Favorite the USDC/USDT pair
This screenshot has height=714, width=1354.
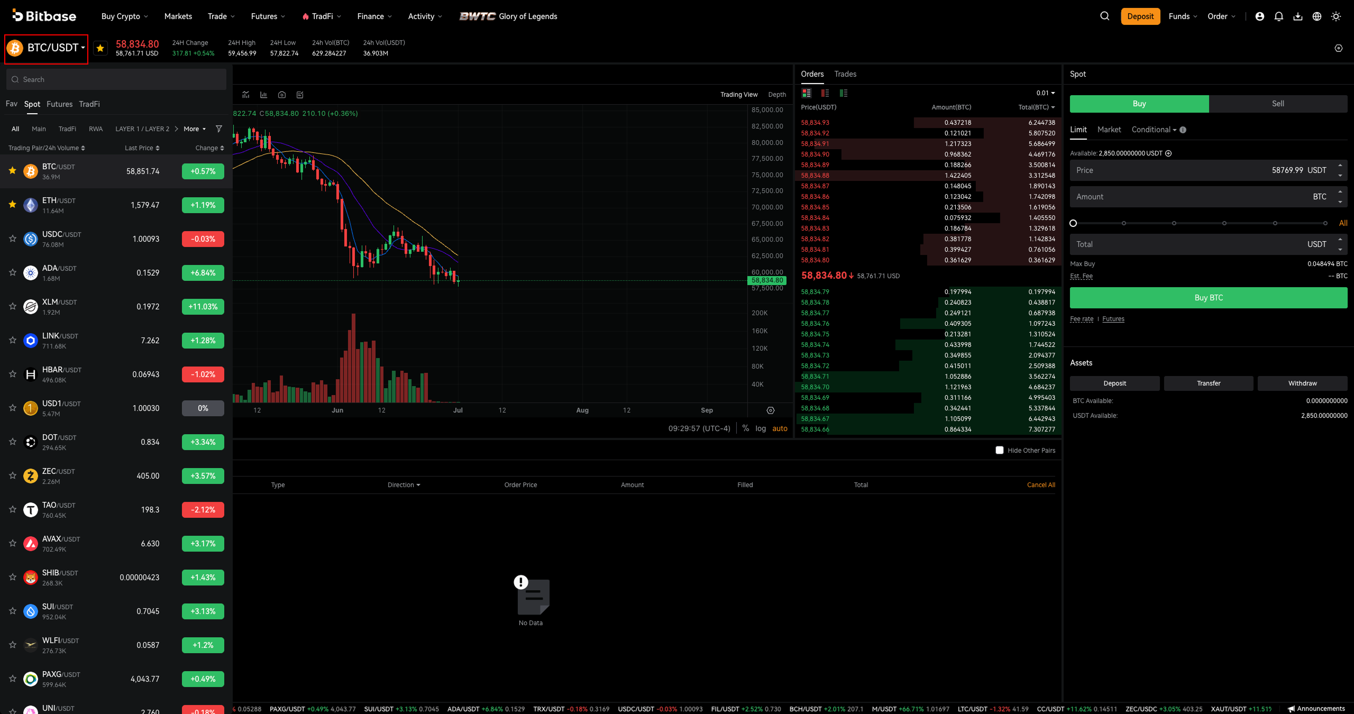click(13, 239)
